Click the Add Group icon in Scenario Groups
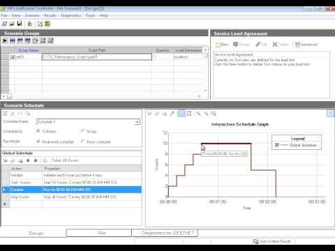 click(x=20, y=41)
